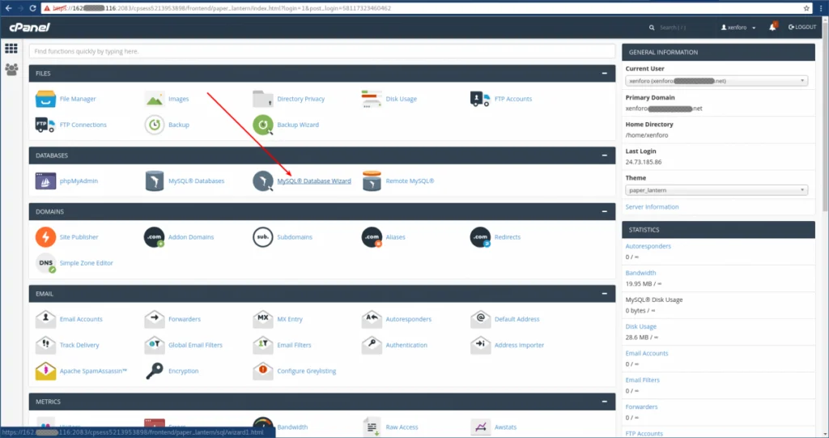Collapse the Files section
This screenshot has height=438, width=829.
[x=604, y=74]
